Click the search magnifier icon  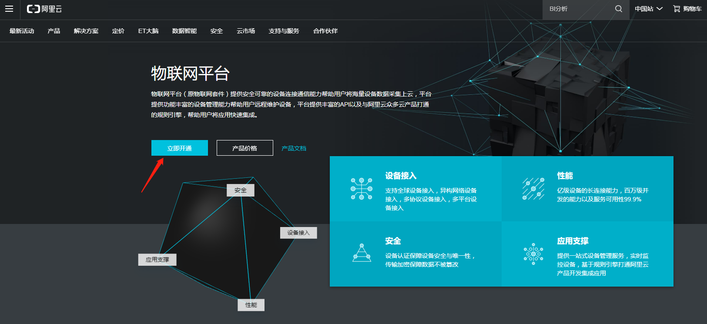click(618, 9)
